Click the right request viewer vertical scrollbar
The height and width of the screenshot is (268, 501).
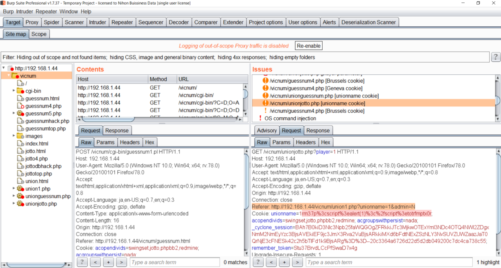498,202
